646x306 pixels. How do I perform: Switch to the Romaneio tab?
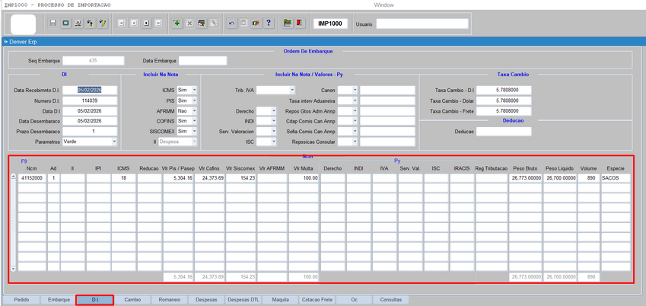click(170, 300)
